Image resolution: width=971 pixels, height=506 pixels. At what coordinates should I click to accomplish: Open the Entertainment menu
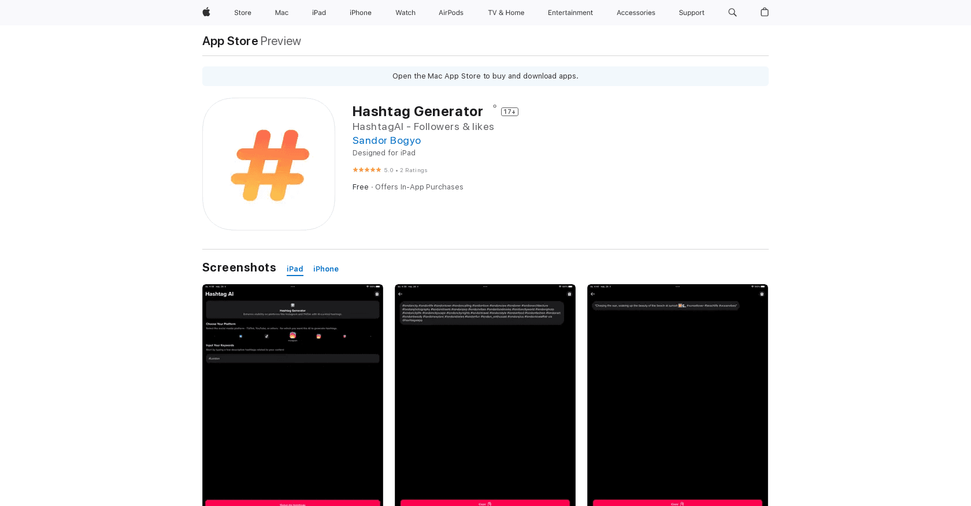pyautogui.click(x=570, y=13)
